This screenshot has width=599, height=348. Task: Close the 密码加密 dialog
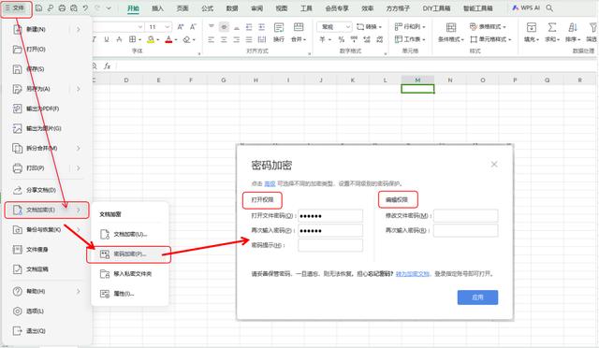point(494,165)
